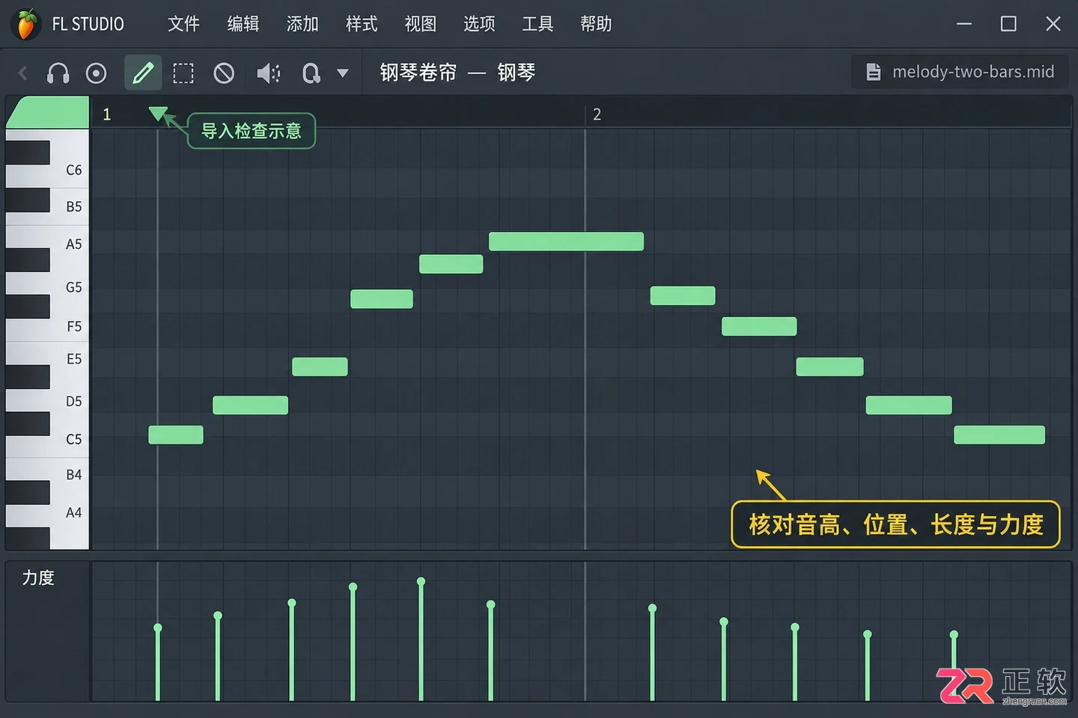Image resolution: width=1078 pixels, height=718 pixels.
Task: Select the dashed rectangle selection tool
Action: [x=183, y=73]
